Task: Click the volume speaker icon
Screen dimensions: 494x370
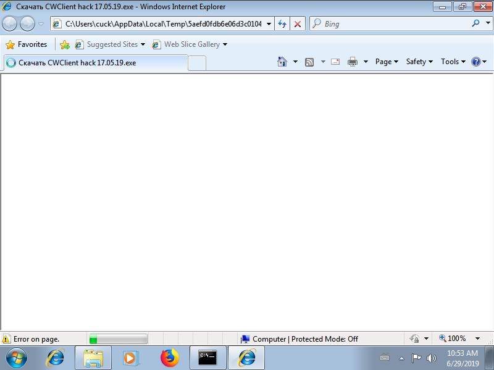Action: 431,358
